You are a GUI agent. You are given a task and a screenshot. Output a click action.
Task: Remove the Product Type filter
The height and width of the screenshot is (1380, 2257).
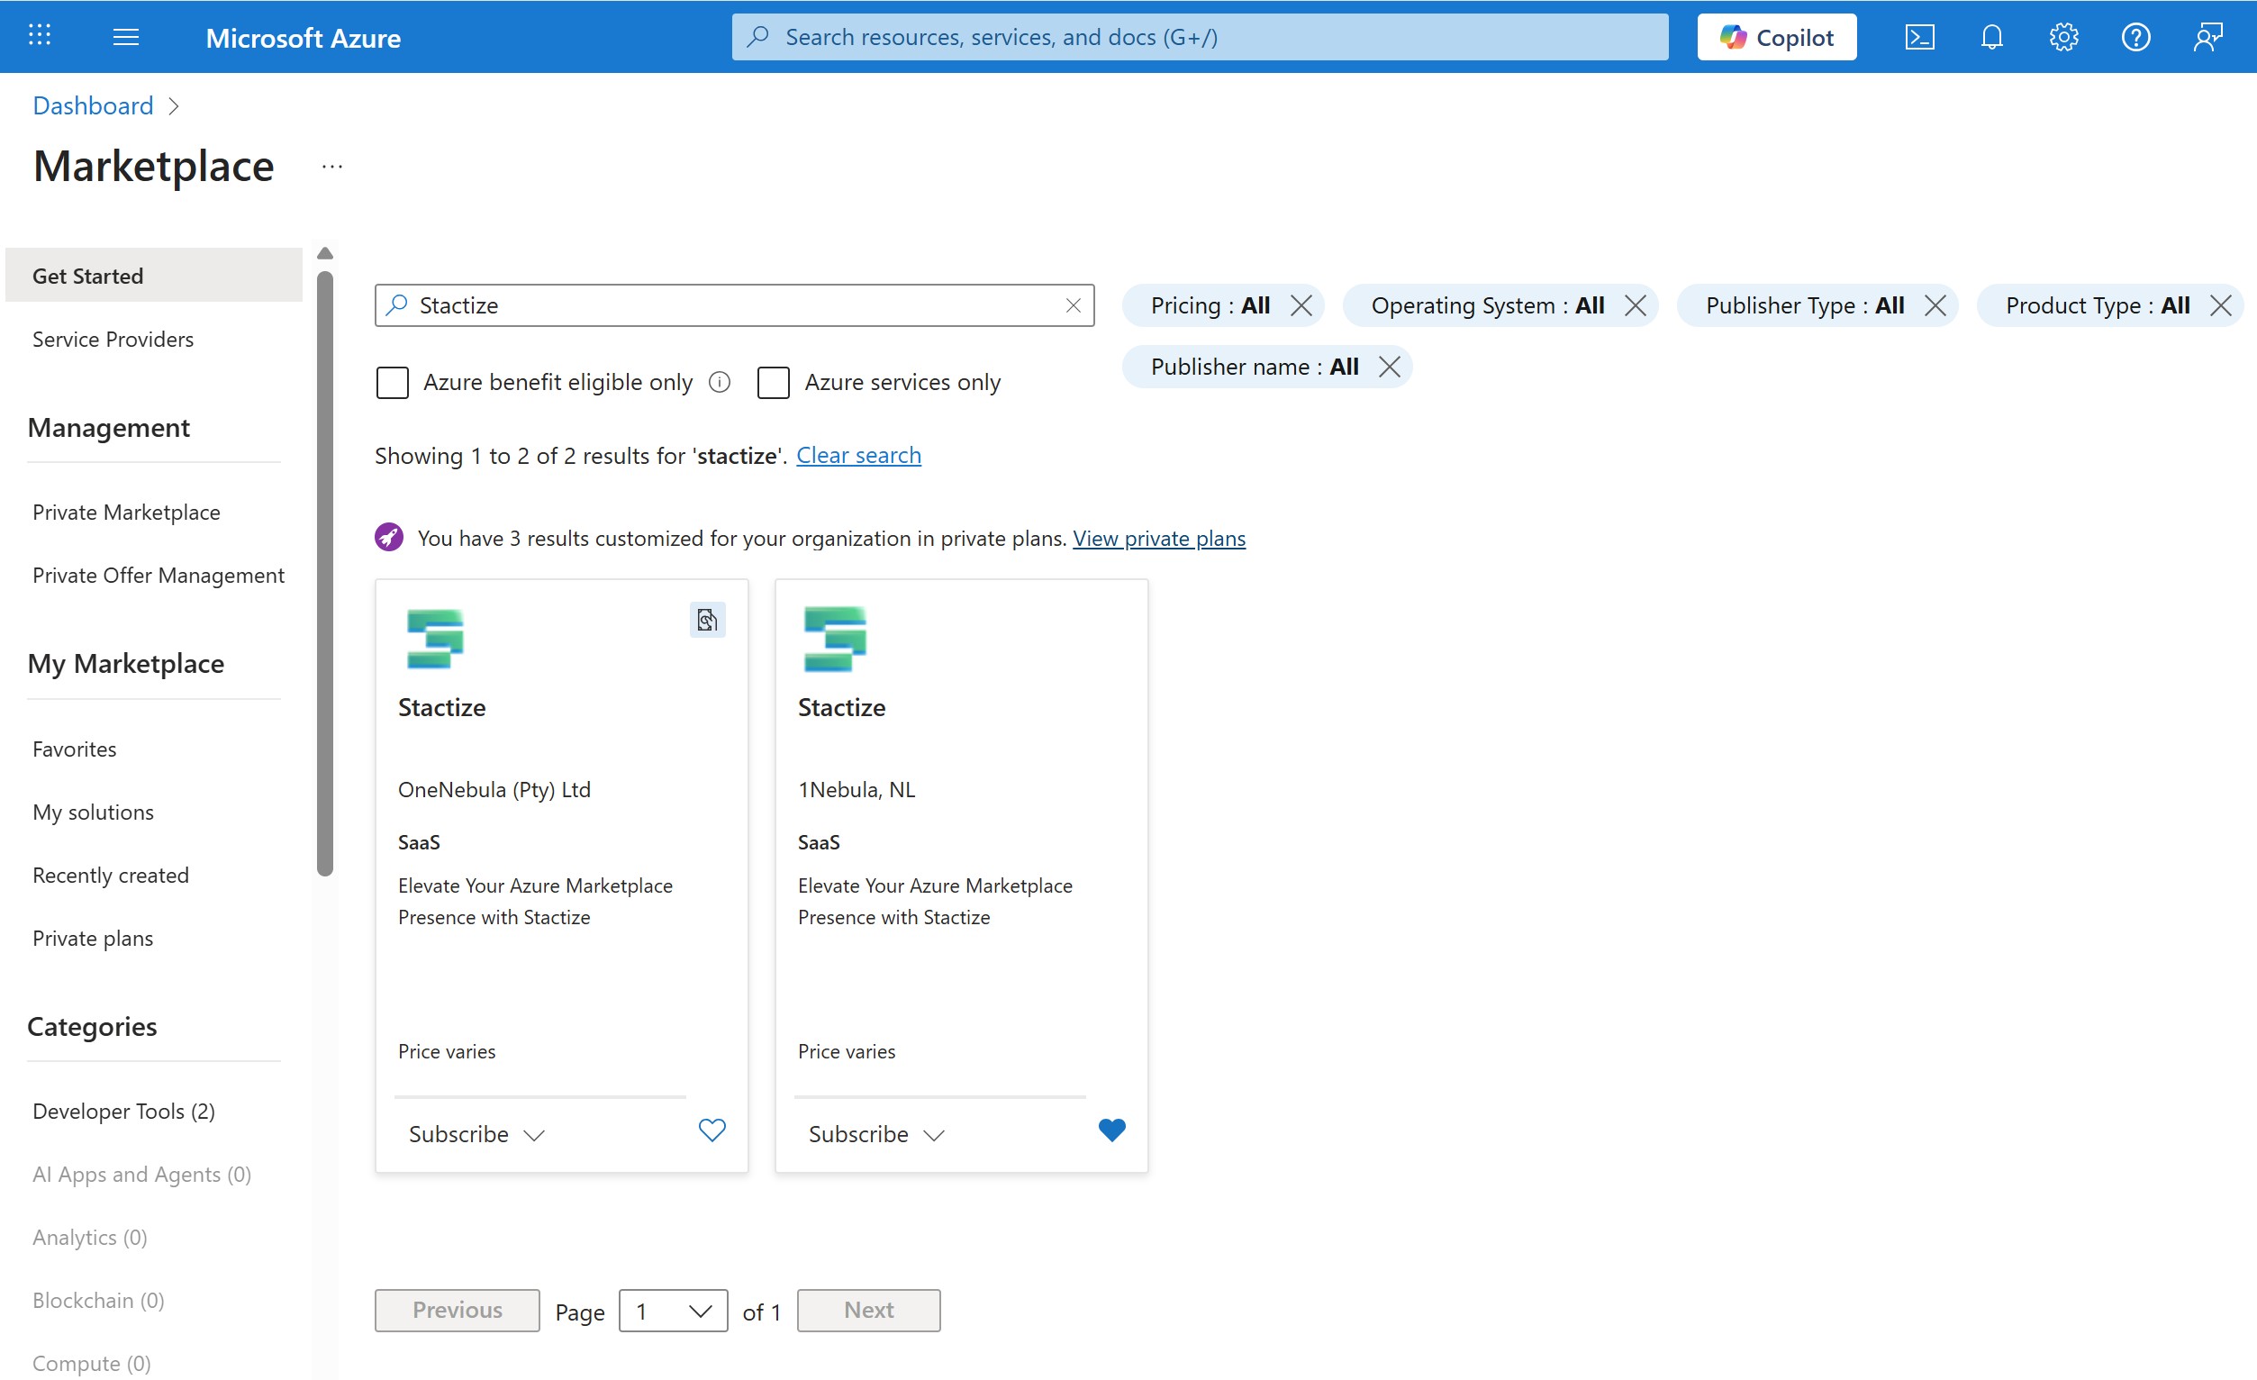click(2220, 305)
